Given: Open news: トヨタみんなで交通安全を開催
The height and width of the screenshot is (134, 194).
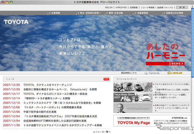Looking at the screenshot, I should [62, 103].
